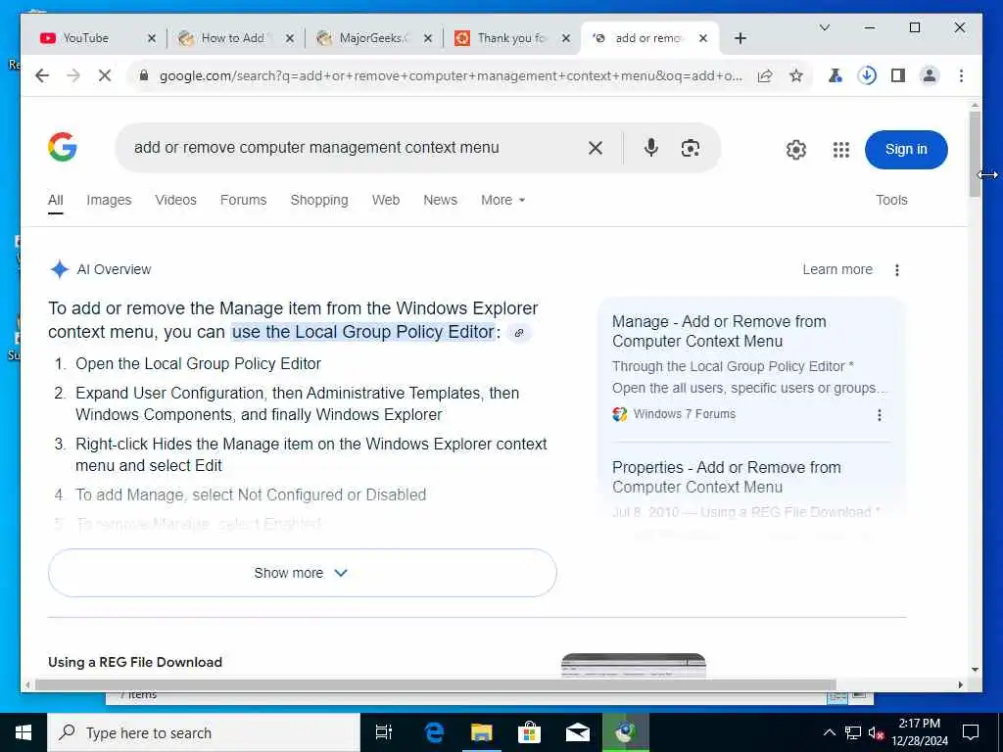Select the Web search filter
Viewport: 1003px width, 752px height.
pyautogui.click(x=386, y=200)
